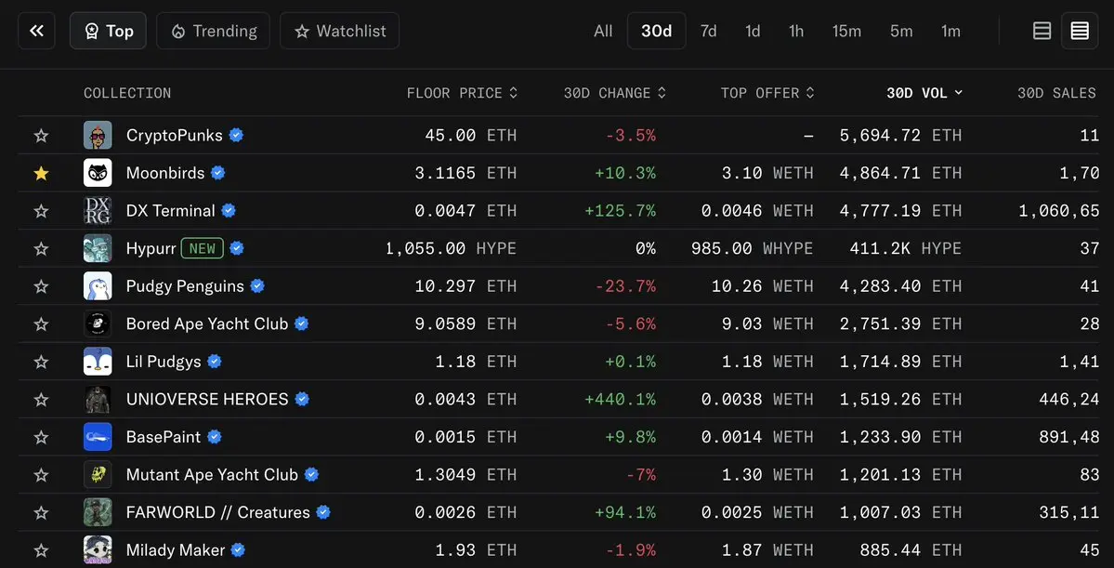
Task: Switch to compact table density view
Action: pyautogui.click(x=1080, y=31)
